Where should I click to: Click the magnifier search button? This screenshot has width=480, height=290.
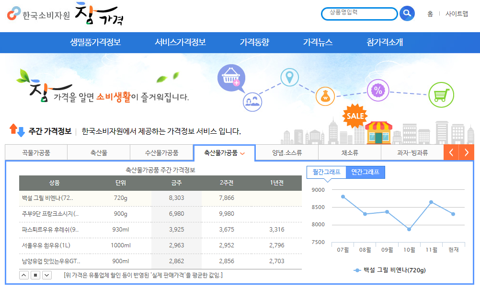pyautogui.click(x=407, y=13)
